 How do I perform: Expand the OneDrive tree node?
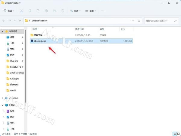(x=2, y=98)
